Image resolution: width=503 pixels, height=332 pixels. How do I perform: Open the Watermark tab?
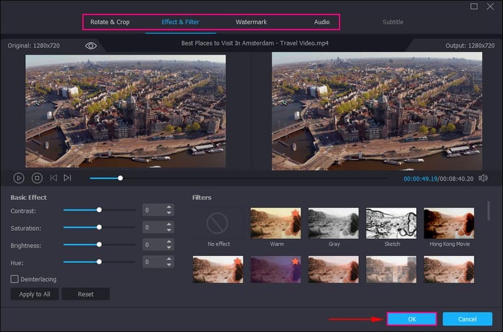coord(251,22)
